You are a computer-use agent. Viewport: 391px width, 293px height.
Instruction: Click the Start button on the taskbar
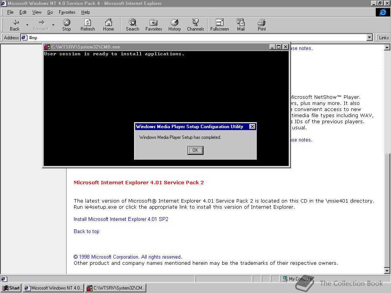(x=11, y=288)
